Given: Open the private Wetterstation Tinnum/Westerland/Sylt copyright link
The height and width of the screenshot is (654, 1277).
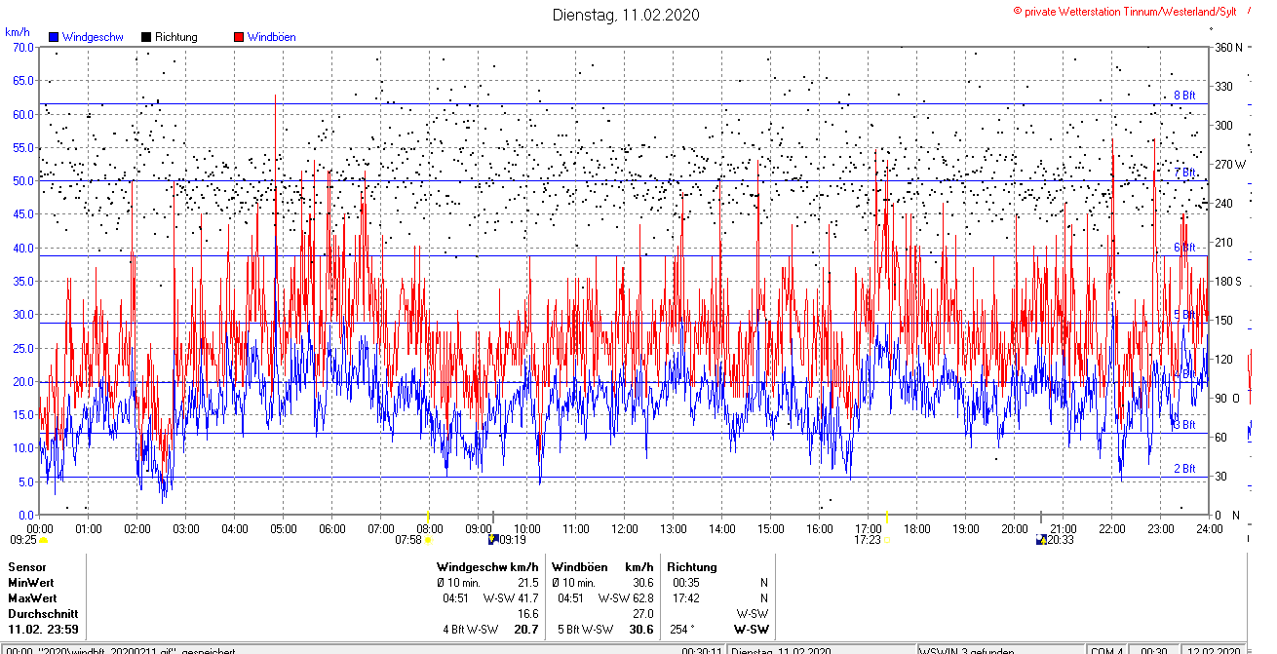Looking at the screenshot, I should 1125,10.
